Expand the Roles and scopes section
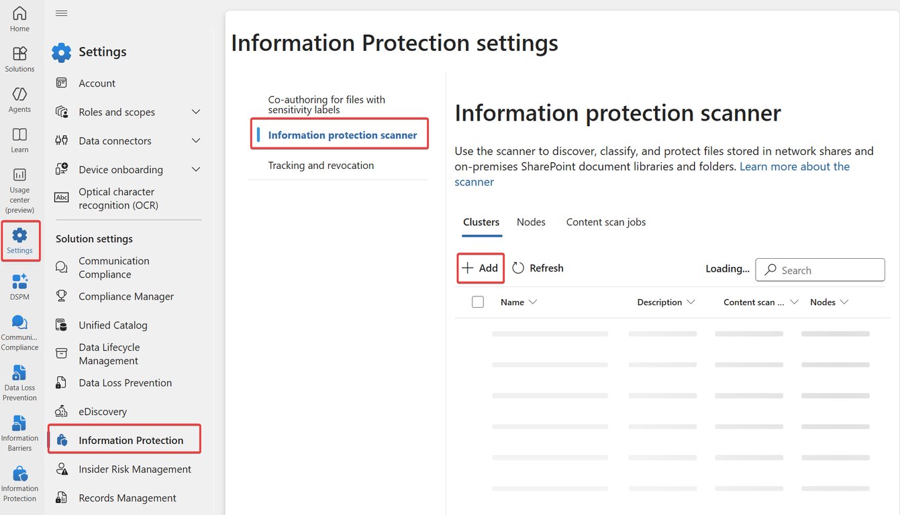The width and height of the screenshot is (900, 515). [x=195, y=112]
